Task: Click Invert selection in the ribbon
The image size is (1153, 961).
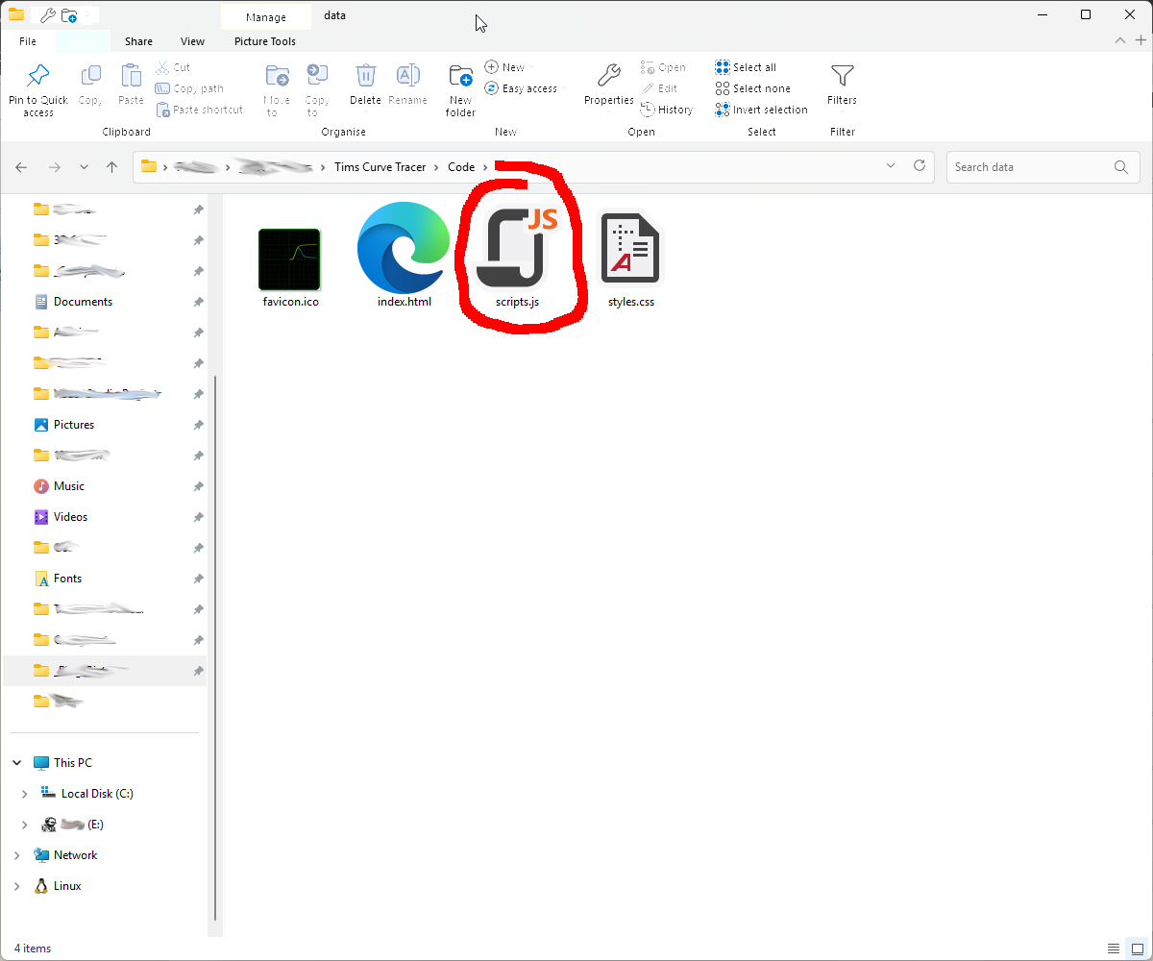Action: point(761,110)
